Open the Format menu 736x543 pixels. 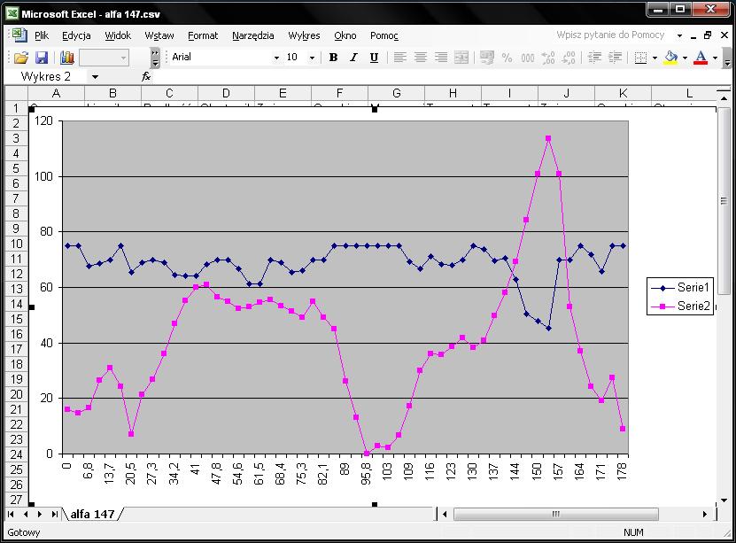click(203, 35)
